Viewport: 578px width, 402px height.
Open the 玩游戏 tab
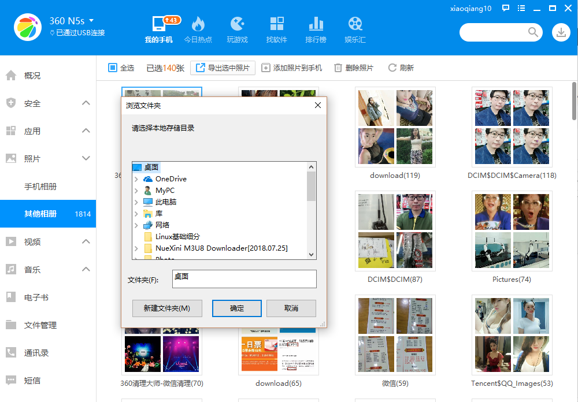pos(238,29)
